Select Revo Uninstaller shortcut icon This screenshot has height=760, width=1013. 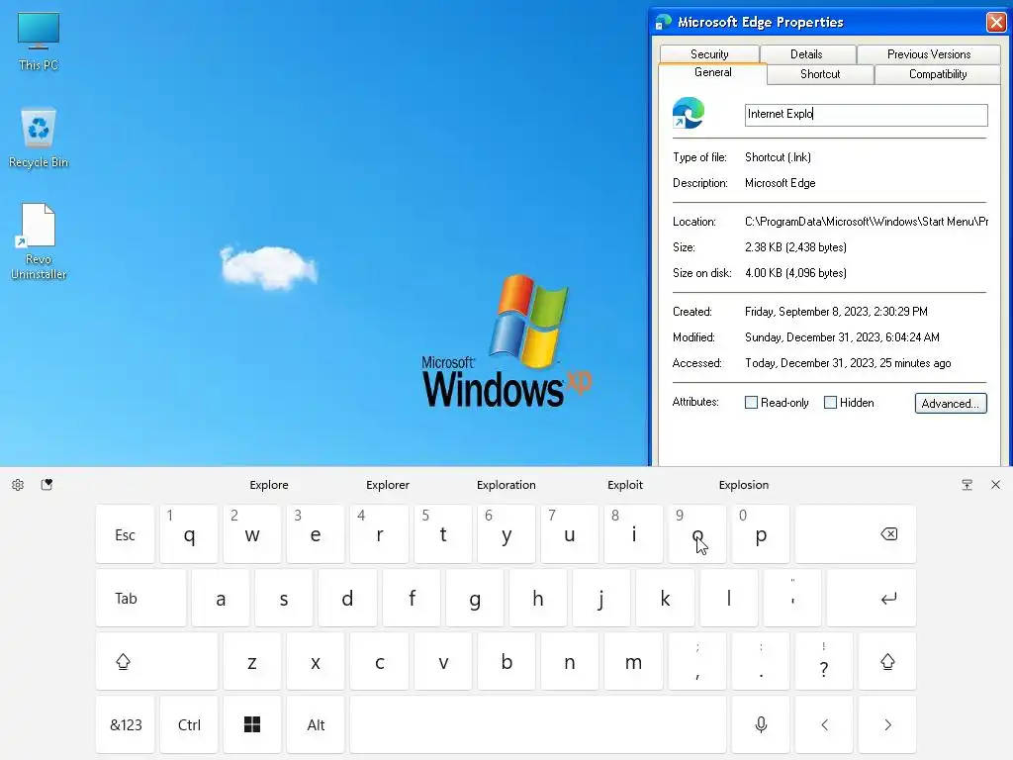pyautogui.click(x=39, y=241)
